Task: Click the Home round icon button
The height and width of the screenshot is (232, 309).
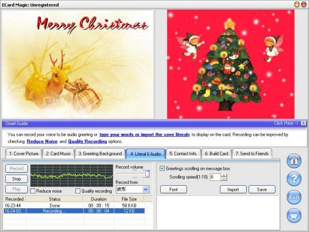Action: (x=294, y=161)
